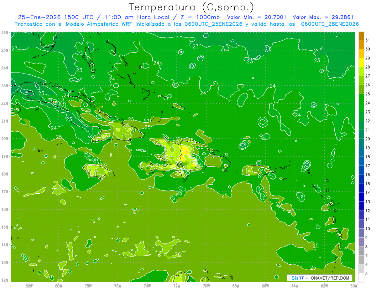The image size is (376, 290).
Task: Click the "14N" latitude axis label
Action: coord(4,245)
